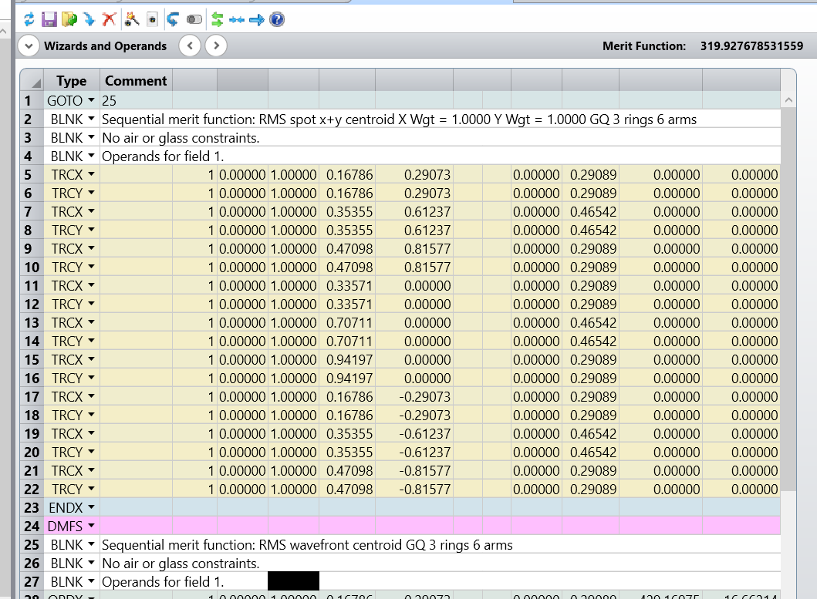
Task: Click the -0.81577 cell in row 22
Action: 414,489
